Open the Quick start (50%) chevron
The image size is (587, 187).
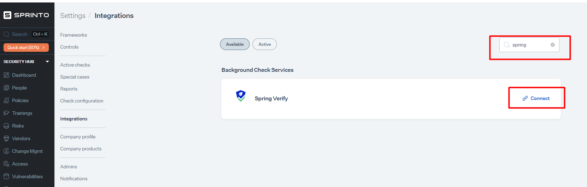coord(43,48)
